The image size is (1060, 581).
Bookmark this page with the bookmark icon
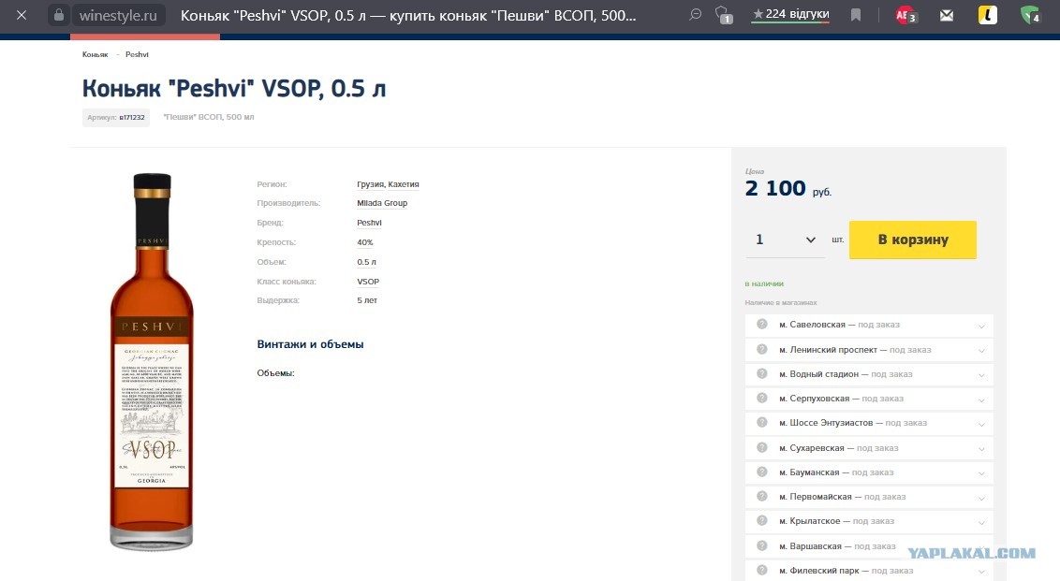(856, 15)
